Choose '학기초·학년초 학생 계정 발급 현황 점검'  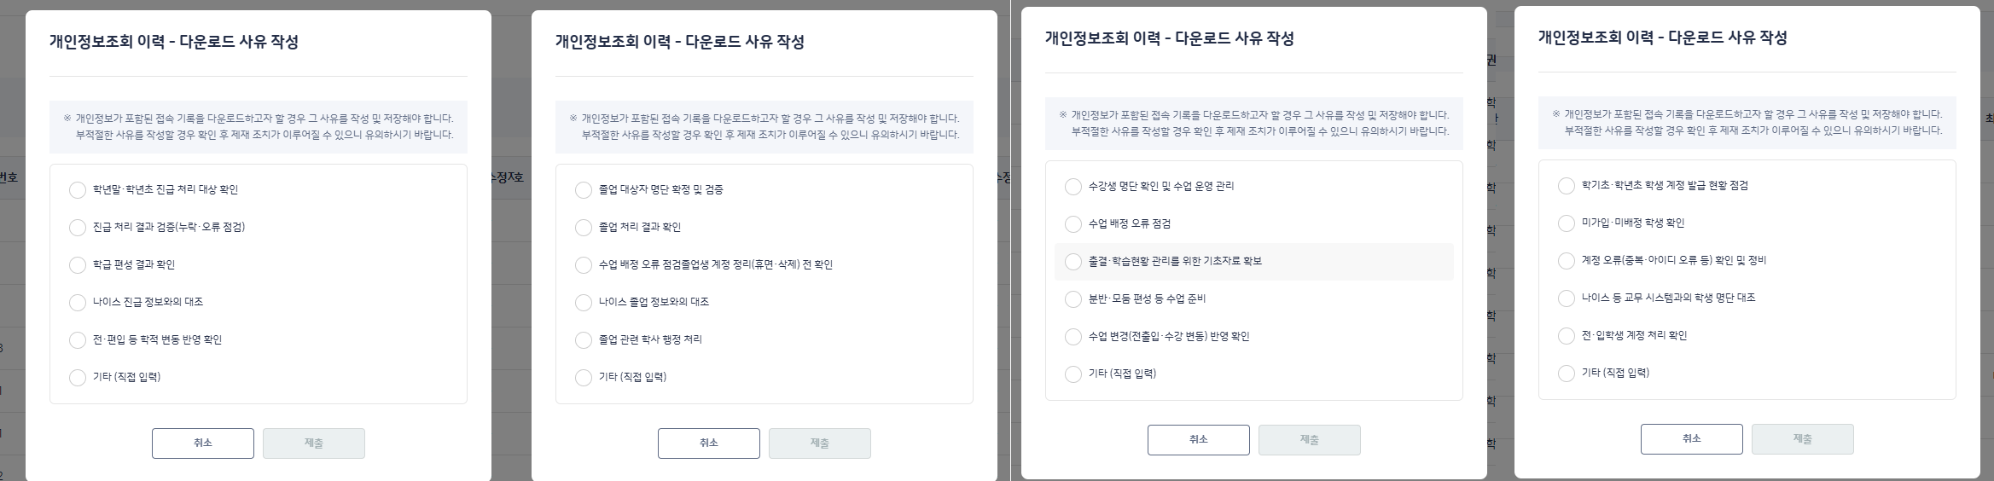pos(1567,185)
